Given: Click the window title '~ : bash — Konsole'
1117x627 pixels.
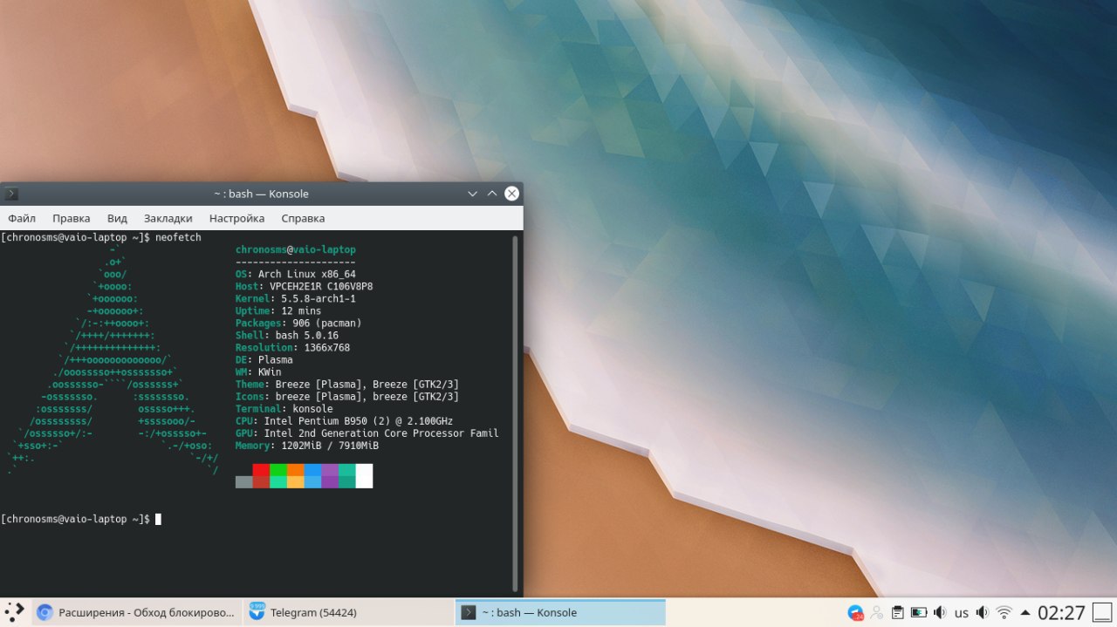Looking at the screenshot, I should [261, 194].
